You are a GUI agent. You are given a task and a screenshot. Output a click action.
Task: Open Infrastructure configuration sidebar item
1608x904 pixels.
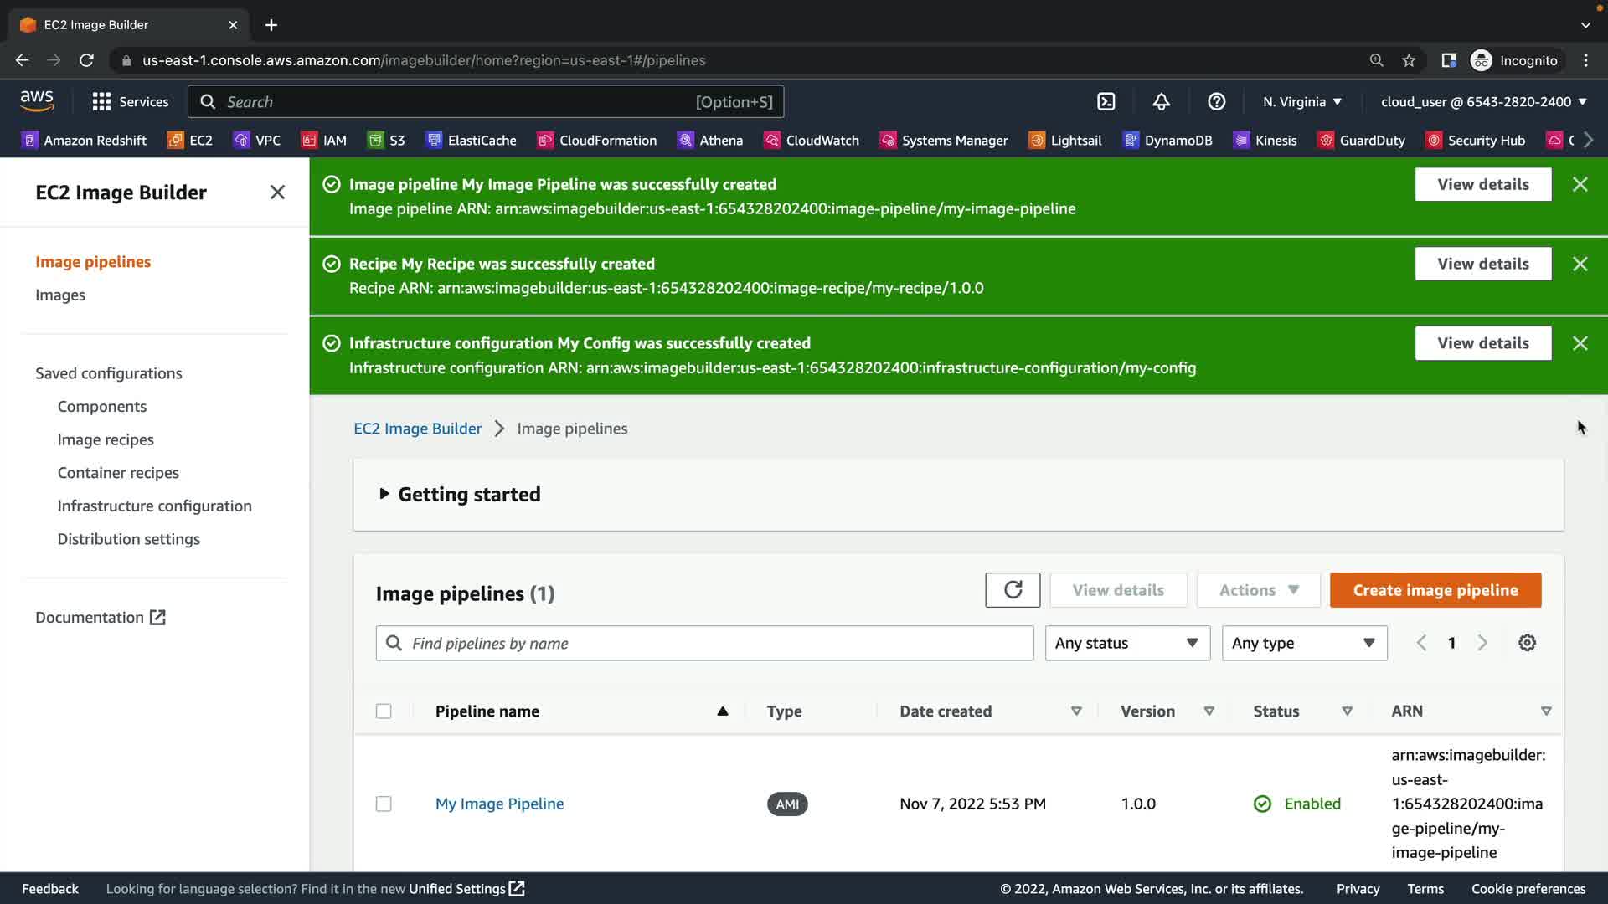pyautogui.click(x=154, y=506)
